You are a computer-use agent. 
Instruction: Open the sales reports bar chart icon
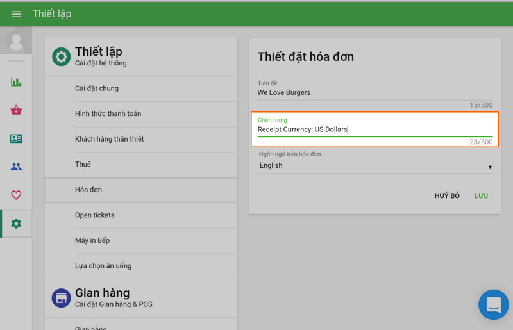click(16, 82)
